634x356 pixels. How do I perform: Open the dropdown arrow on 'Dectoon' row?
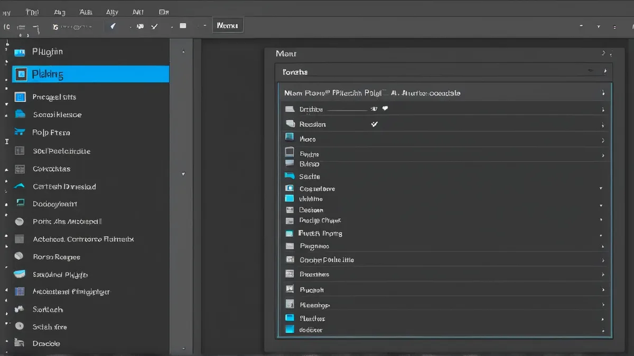tap(601, 205)
